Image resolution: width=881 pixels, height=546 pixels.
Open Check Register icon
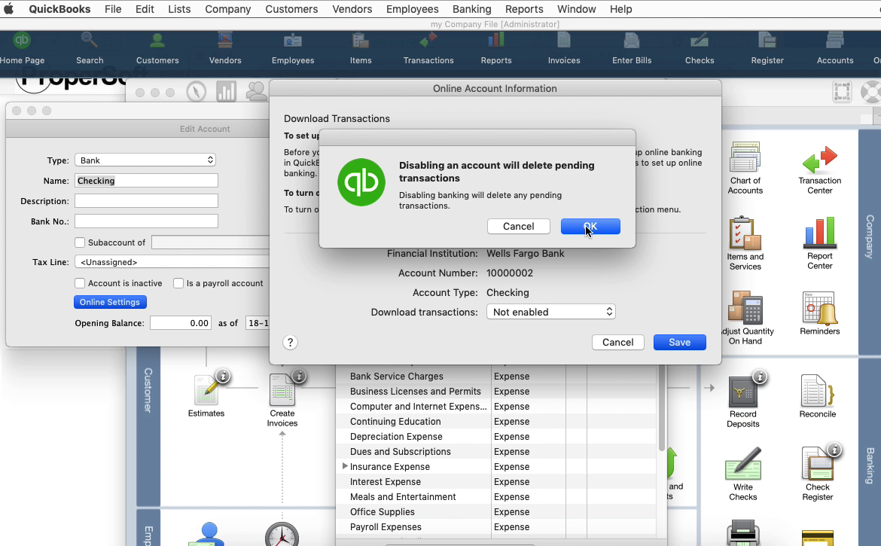tap(818, 474)
